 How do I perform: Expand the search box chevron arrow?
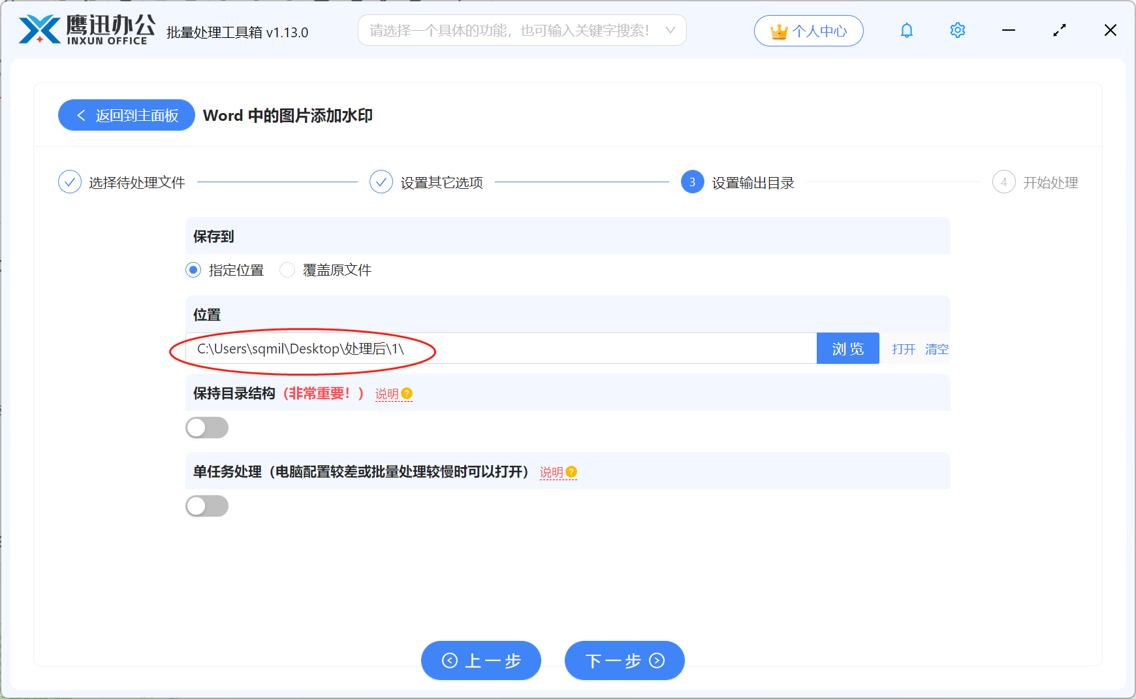(671, 30)
